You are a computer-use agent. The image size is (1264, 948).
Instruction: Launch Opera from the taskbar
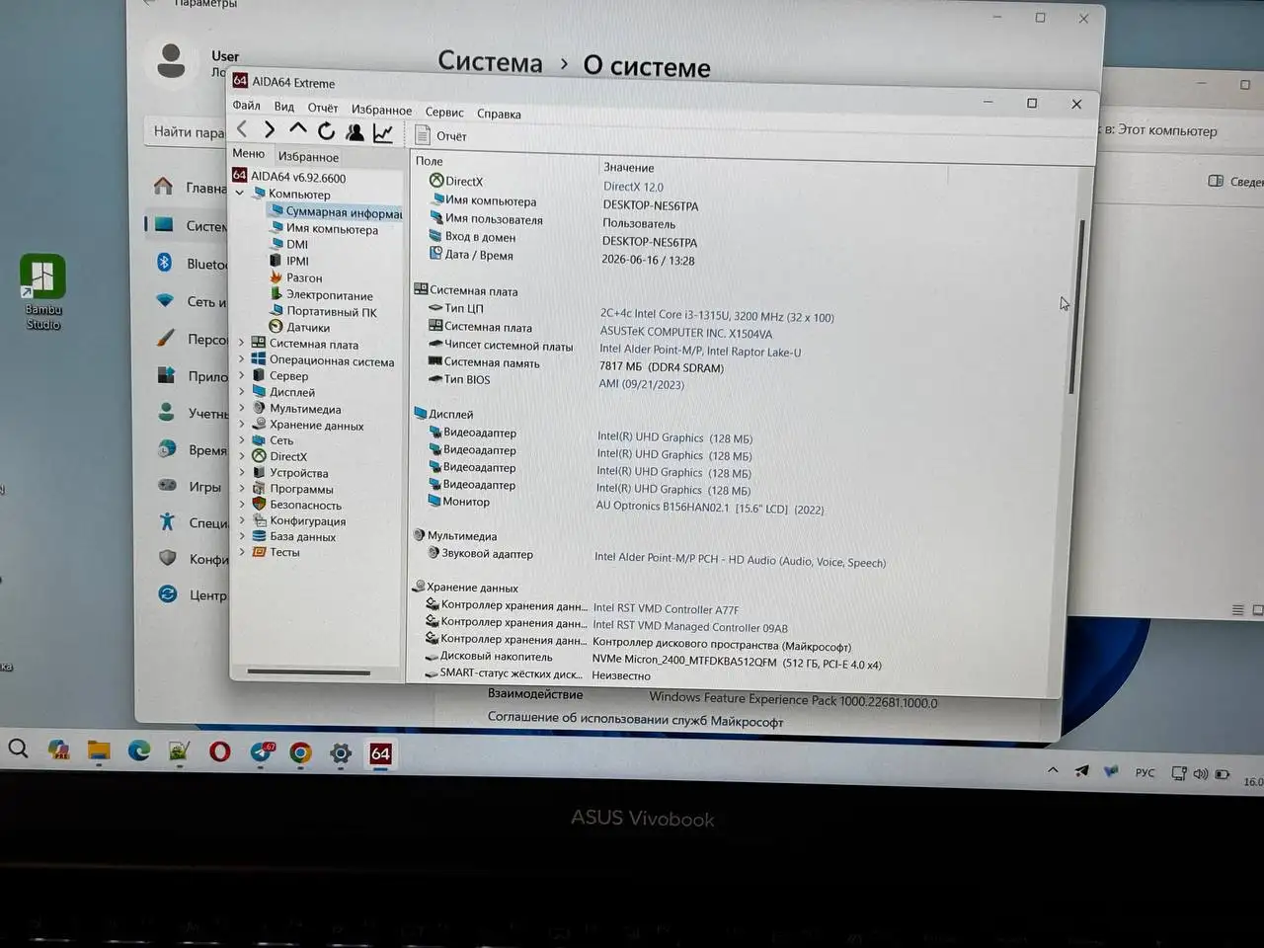[x=219, y=752]
